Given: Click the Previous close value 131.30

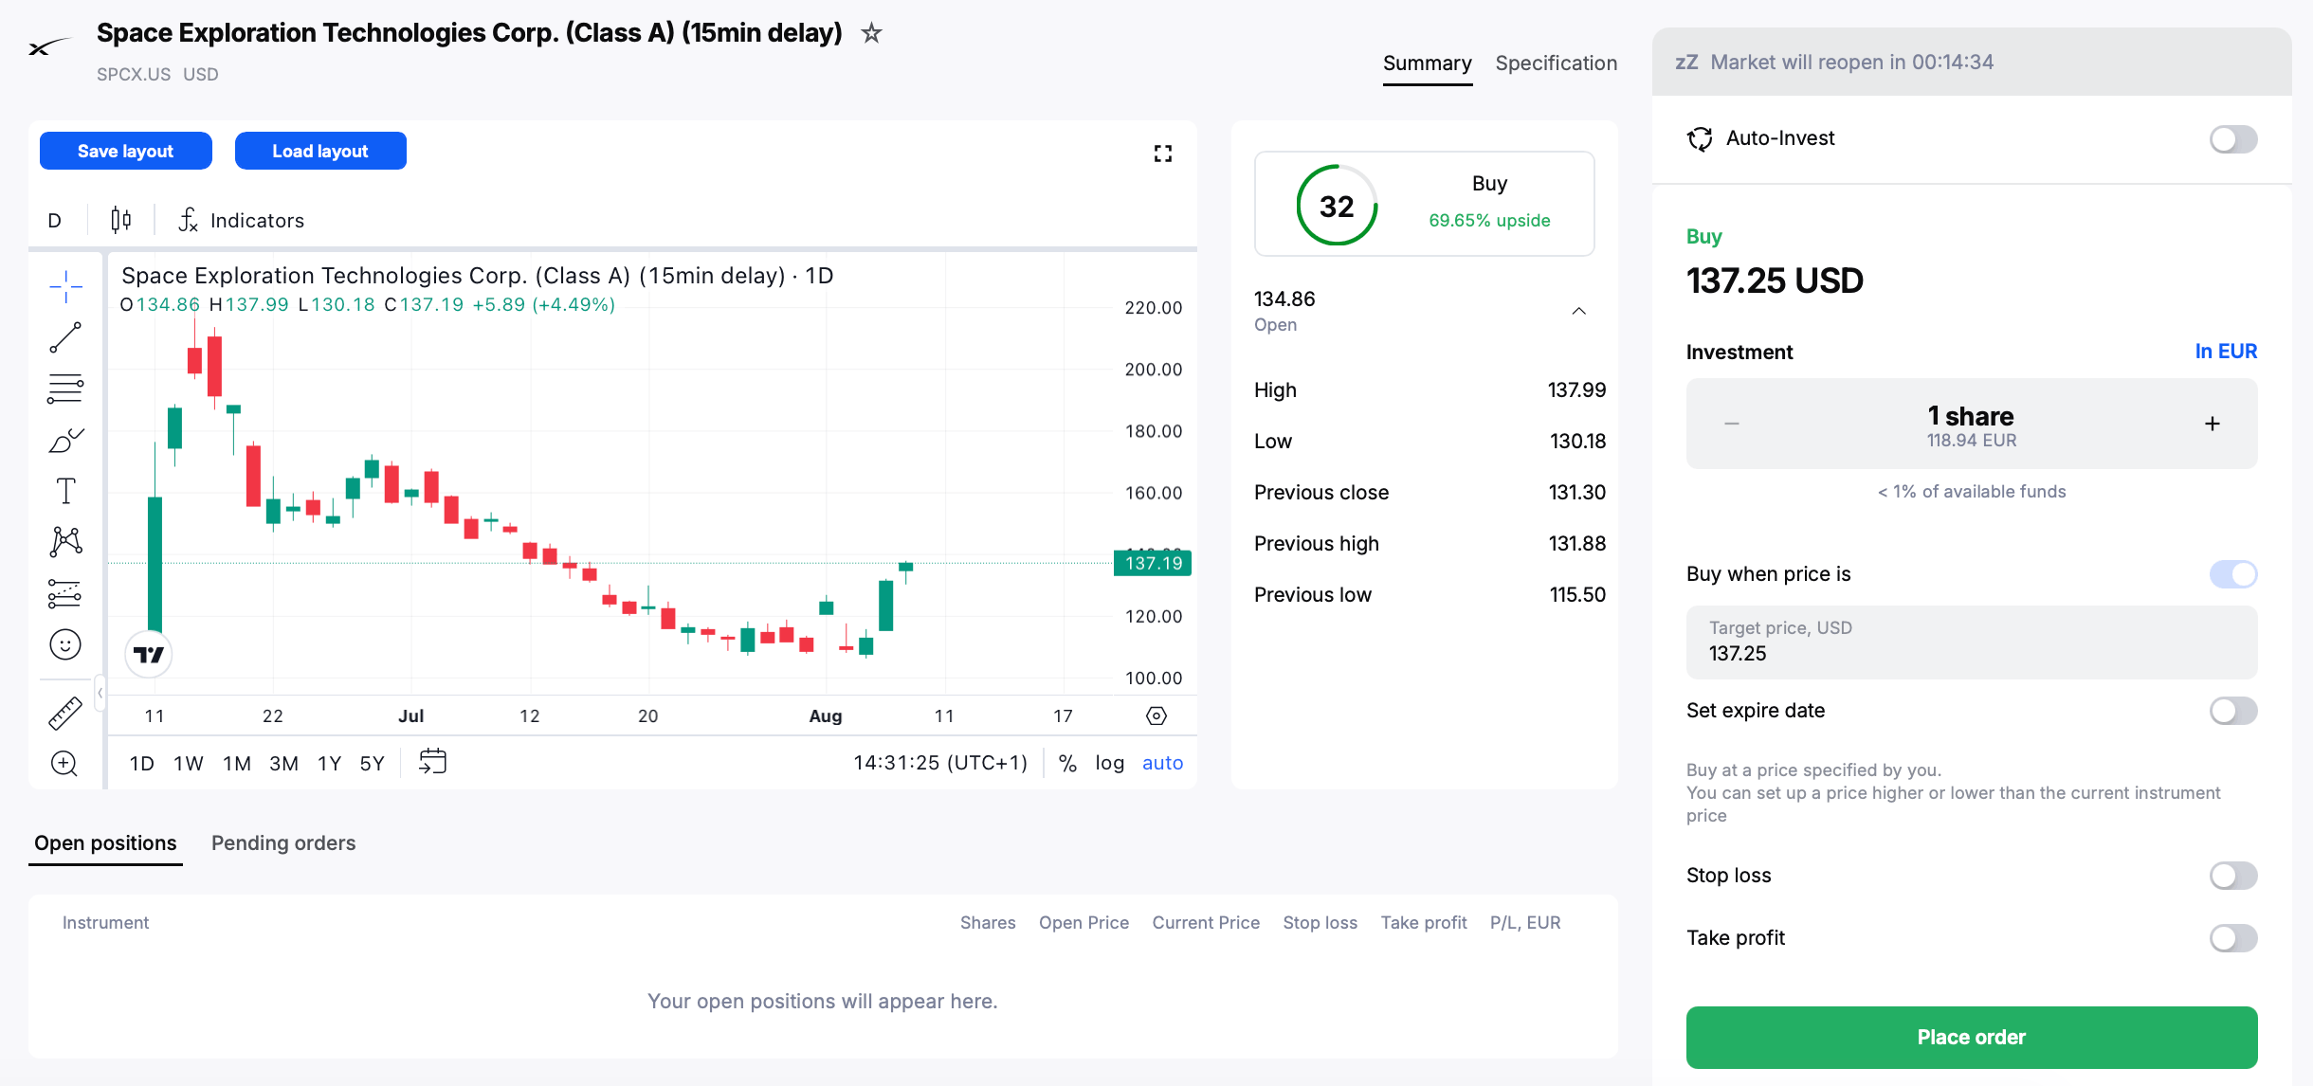Looking at the screenshot, I should tap(1576, 493).
